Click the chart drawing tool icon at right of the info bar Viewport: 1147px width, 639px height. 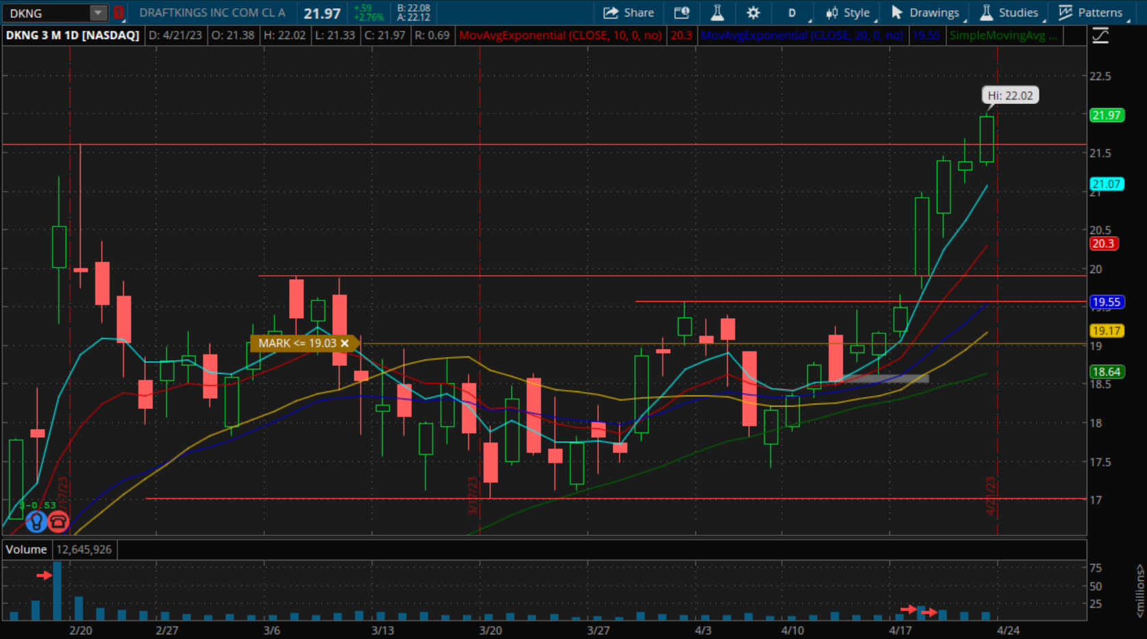(1100, 36)
